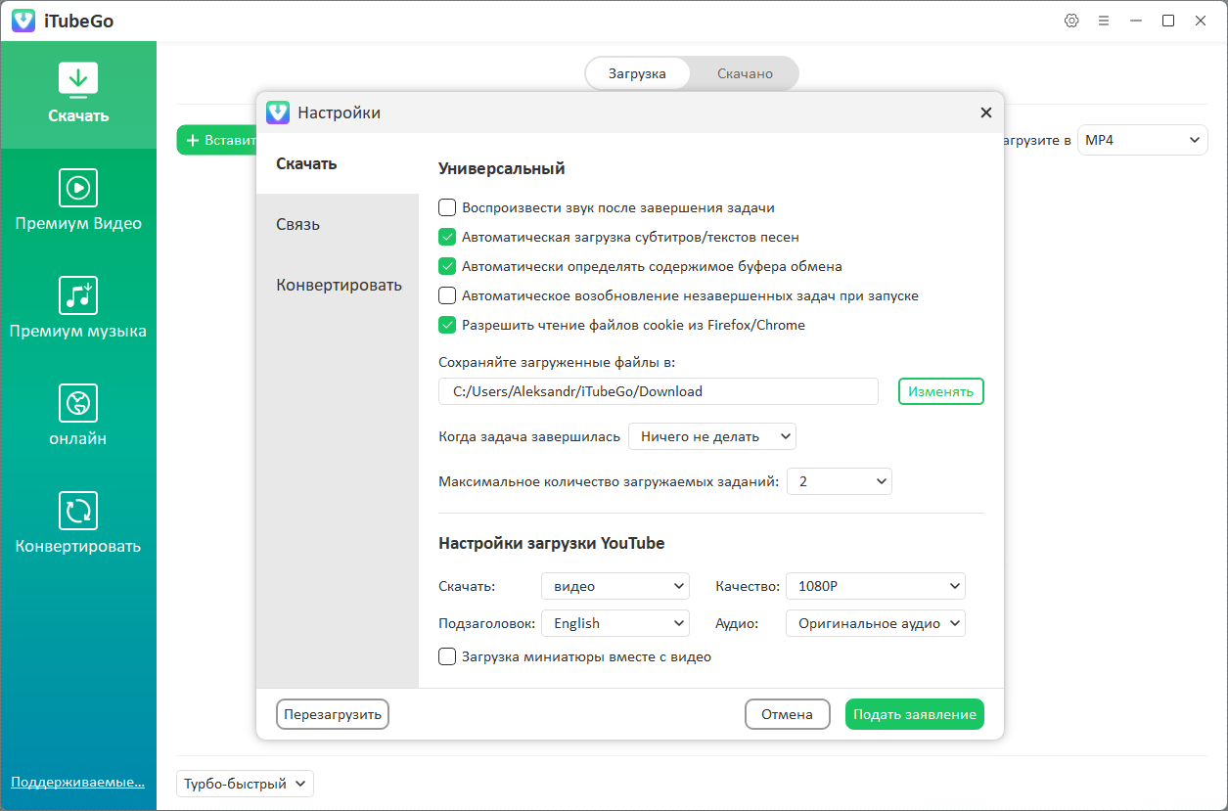Toggle automatic clipboard content detection
Image resolution: width=1228 pixels, height=811 pixels.
coord(447,266)
